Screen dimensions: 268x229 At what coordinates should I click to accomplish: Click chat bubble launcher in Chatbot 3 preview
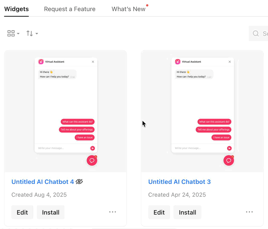pyautogui.click(x=229, y=160)
